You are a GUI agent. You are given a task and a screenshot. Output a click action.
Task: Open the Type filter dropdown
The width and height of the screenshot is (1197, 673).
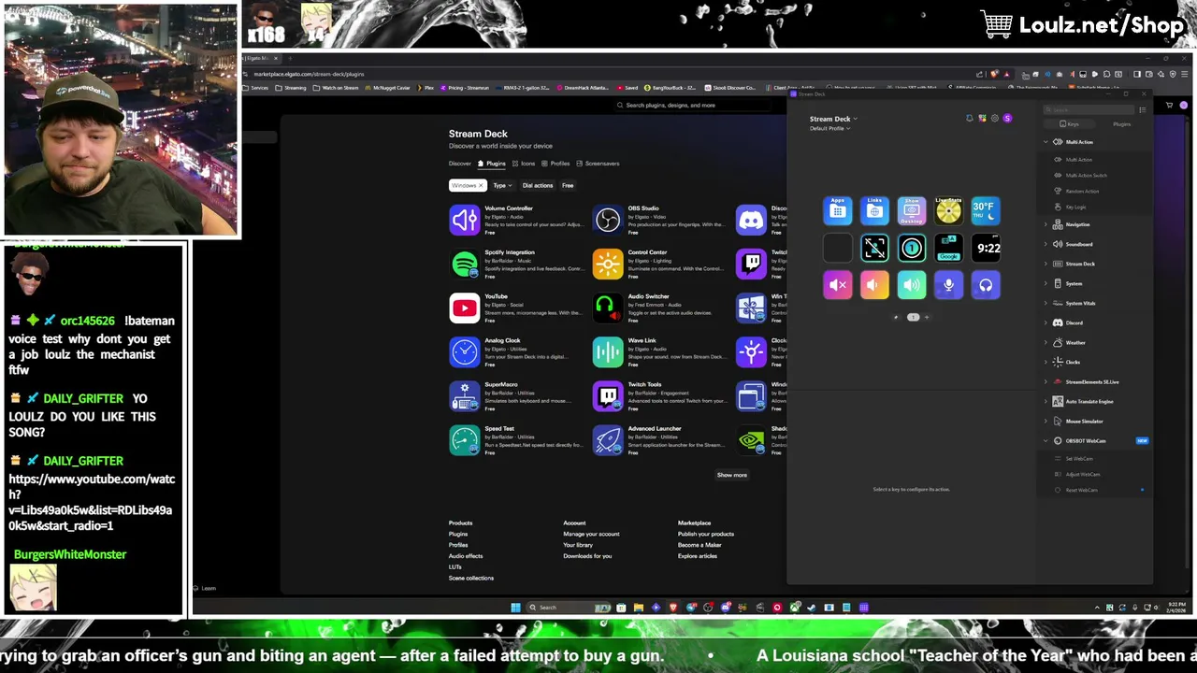(502, 185)
